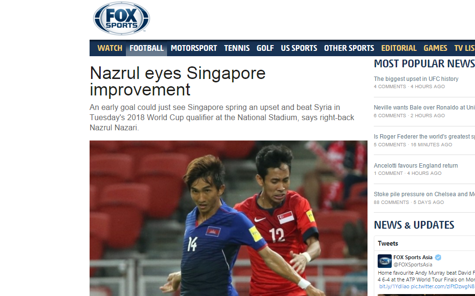Open 'Ancelotti favours England return' article
Viewport: 475px width, 296px height.
[415, 165]
